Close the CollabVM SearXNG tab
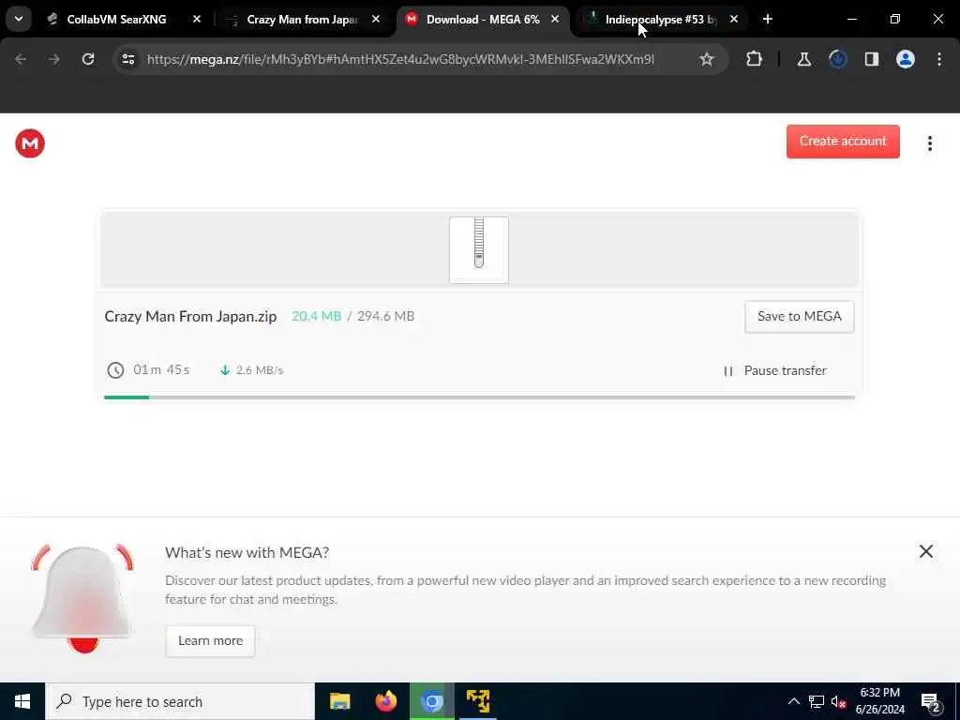 [x=197, y=20]
